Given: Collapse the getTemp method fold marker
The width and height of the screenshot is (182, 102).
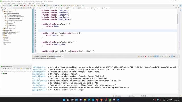Looking at the screenshot, I should tap(36, 24).
